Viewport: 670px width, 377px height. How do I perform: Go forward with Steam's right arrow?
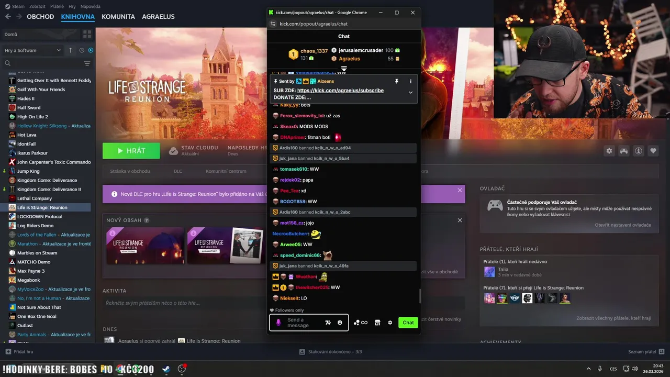[x=19, y=17]
